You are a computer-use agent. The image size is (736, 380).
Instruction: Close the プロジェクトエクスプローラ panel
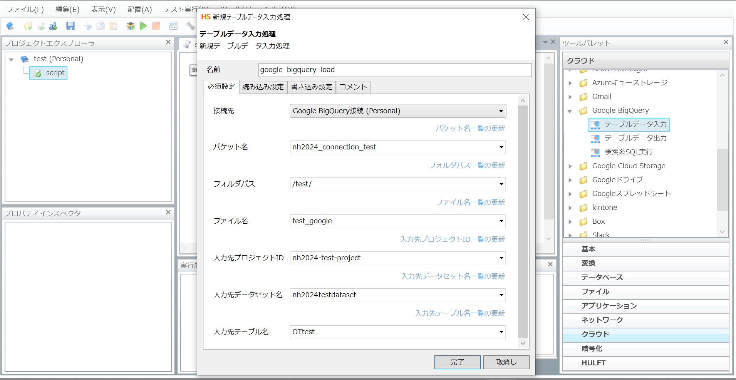[x=168, y=42]
